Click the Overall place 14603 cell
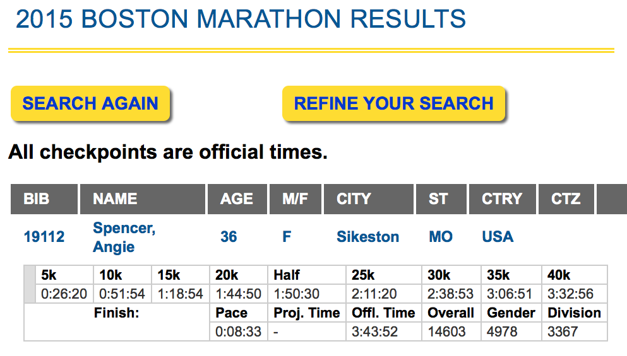This screenshot has width=627, height=356. [x=451, y=331]
